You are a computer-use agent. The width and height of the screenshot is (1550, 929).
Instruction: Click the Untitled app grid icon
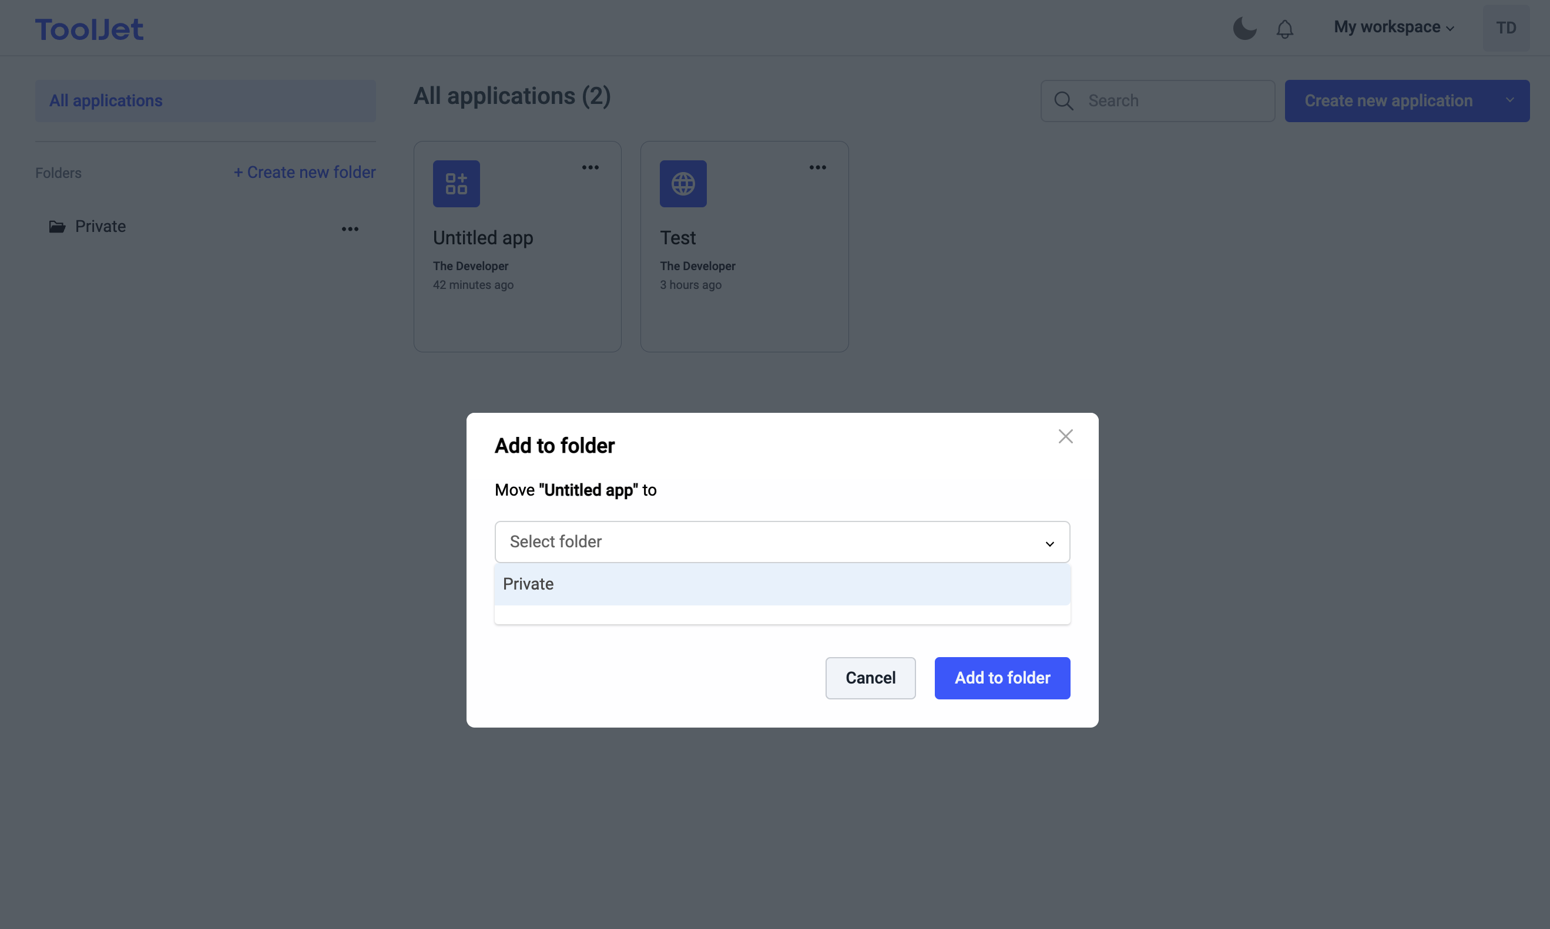[x=456, y=183]
